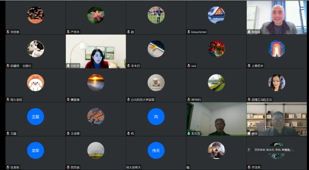
Task: Select the black and white dog avatar
Action: tap(36, 49)
